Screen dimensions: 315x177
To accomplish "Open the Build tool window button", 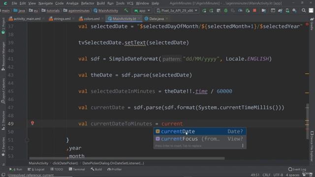I will pos(96,169).
